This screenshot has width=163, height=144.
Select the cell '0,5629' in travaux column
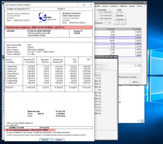point(128,53)
